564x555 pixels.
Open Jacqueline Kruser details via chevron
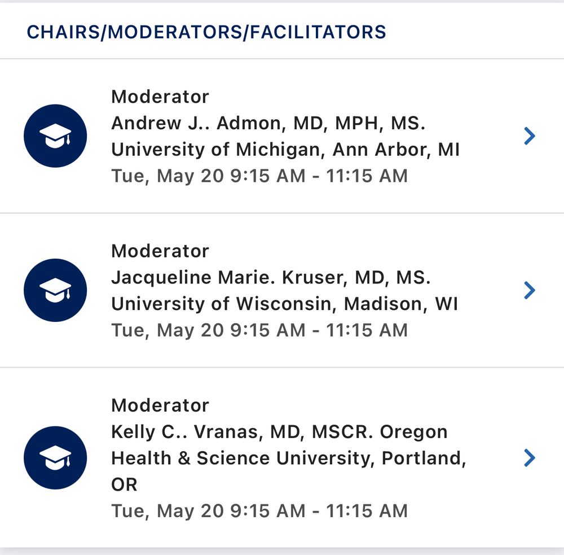[x=530, y=290]
